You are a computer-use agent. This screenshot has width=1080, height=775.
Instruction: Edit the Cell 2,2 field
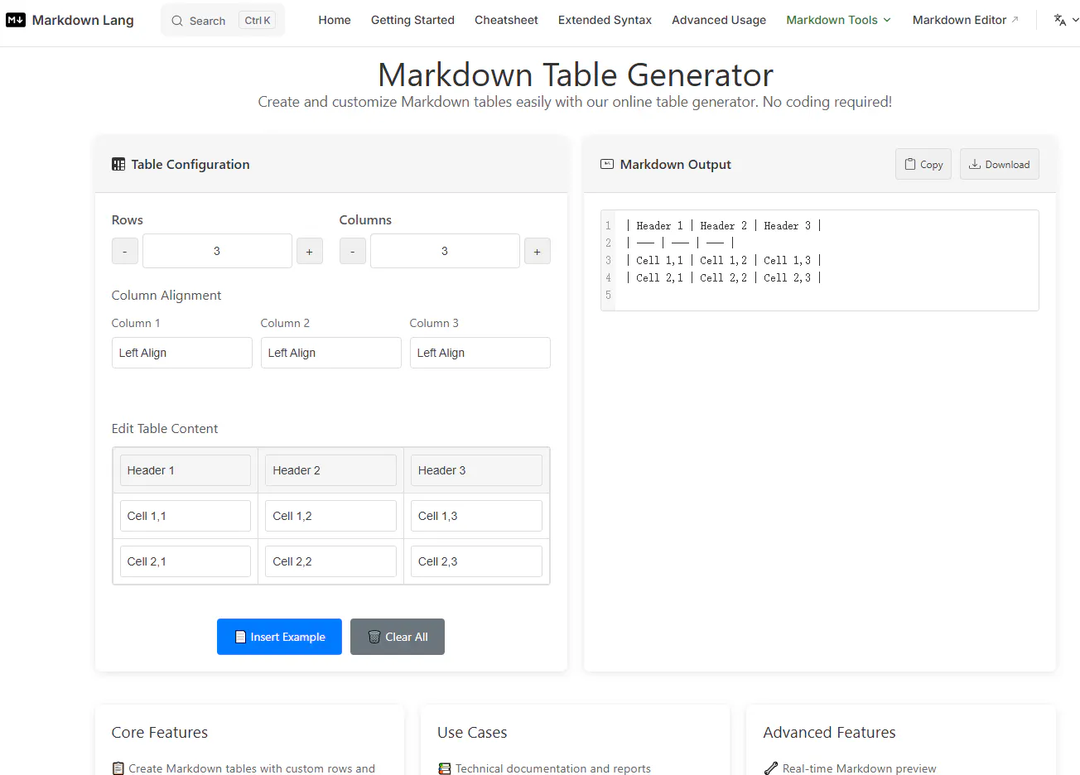point(331,561)
